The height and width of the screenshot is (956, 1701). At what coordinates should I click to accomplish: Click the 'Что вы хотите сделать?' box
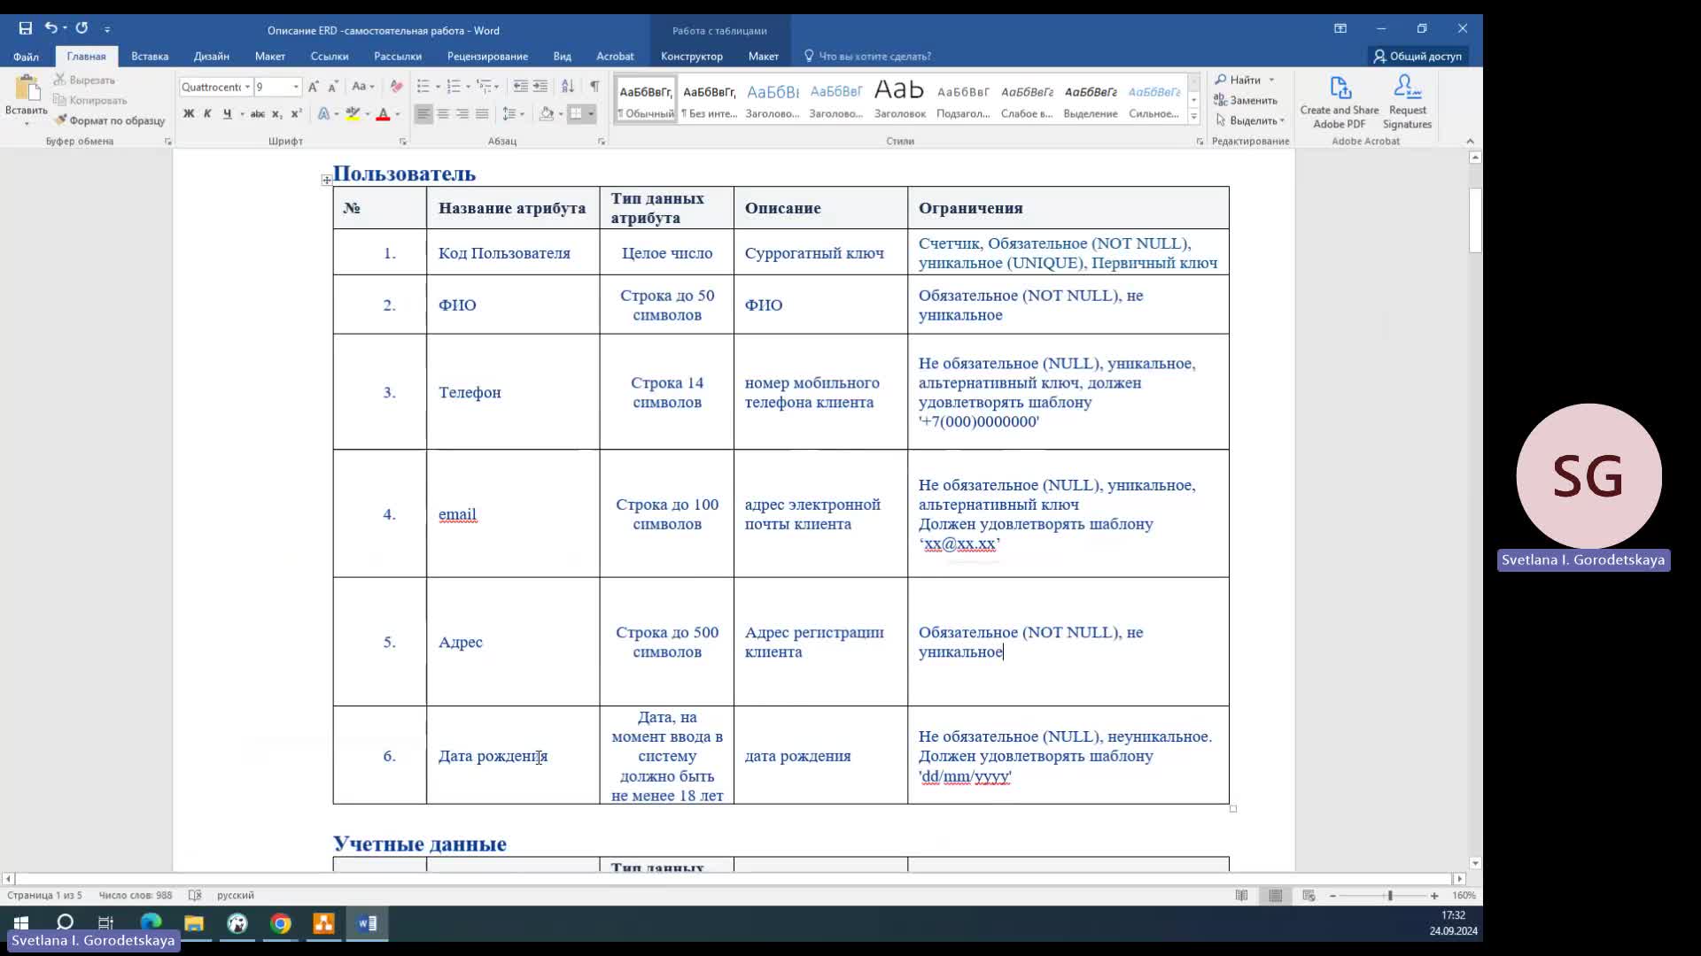coord(868,56)
